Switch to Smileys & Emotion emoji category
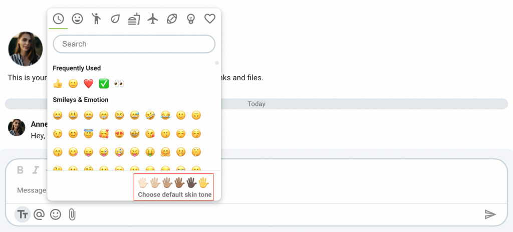The width and height of the screenshot is (513, 232). [x=77, y=19]
